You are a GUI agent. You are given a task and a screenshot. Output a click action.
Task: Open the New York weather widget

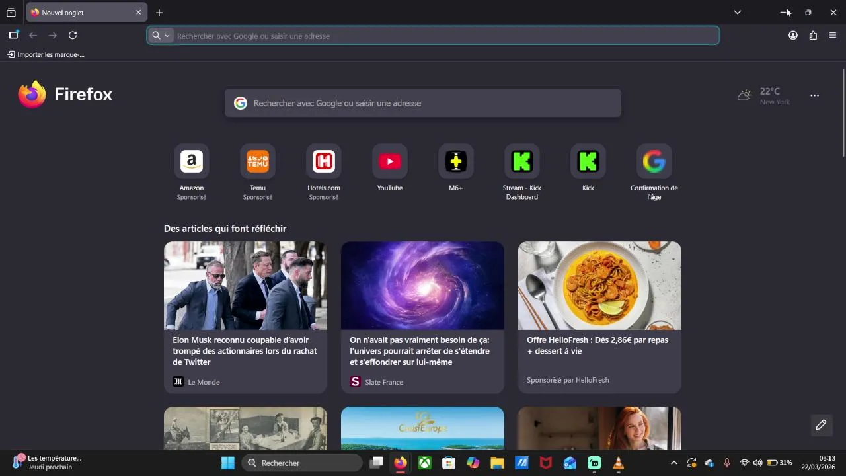(763, 96)
